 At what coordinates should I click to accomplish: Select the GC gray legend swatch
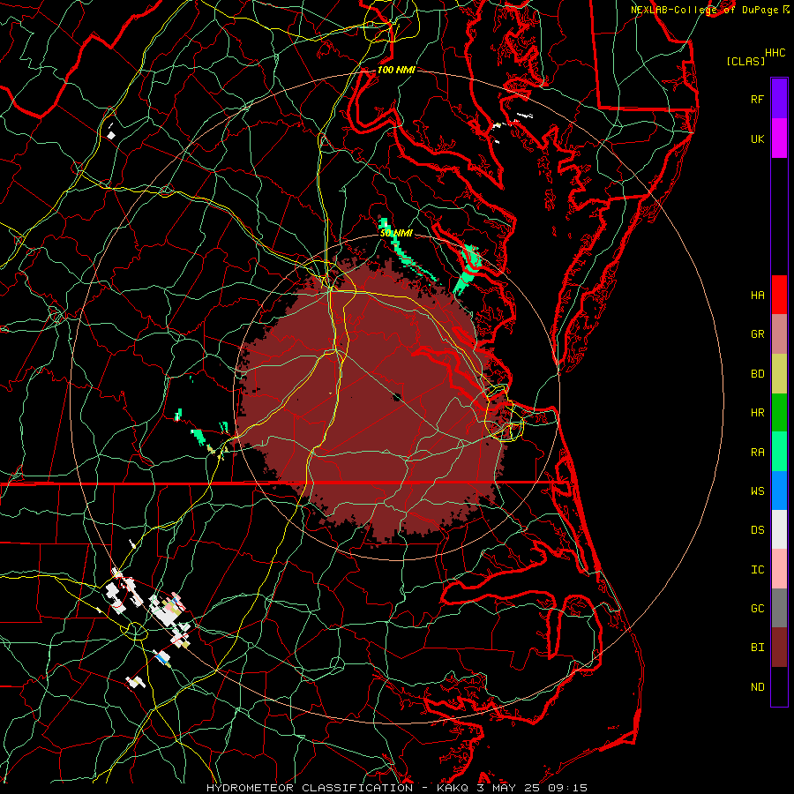pos(779,608)
